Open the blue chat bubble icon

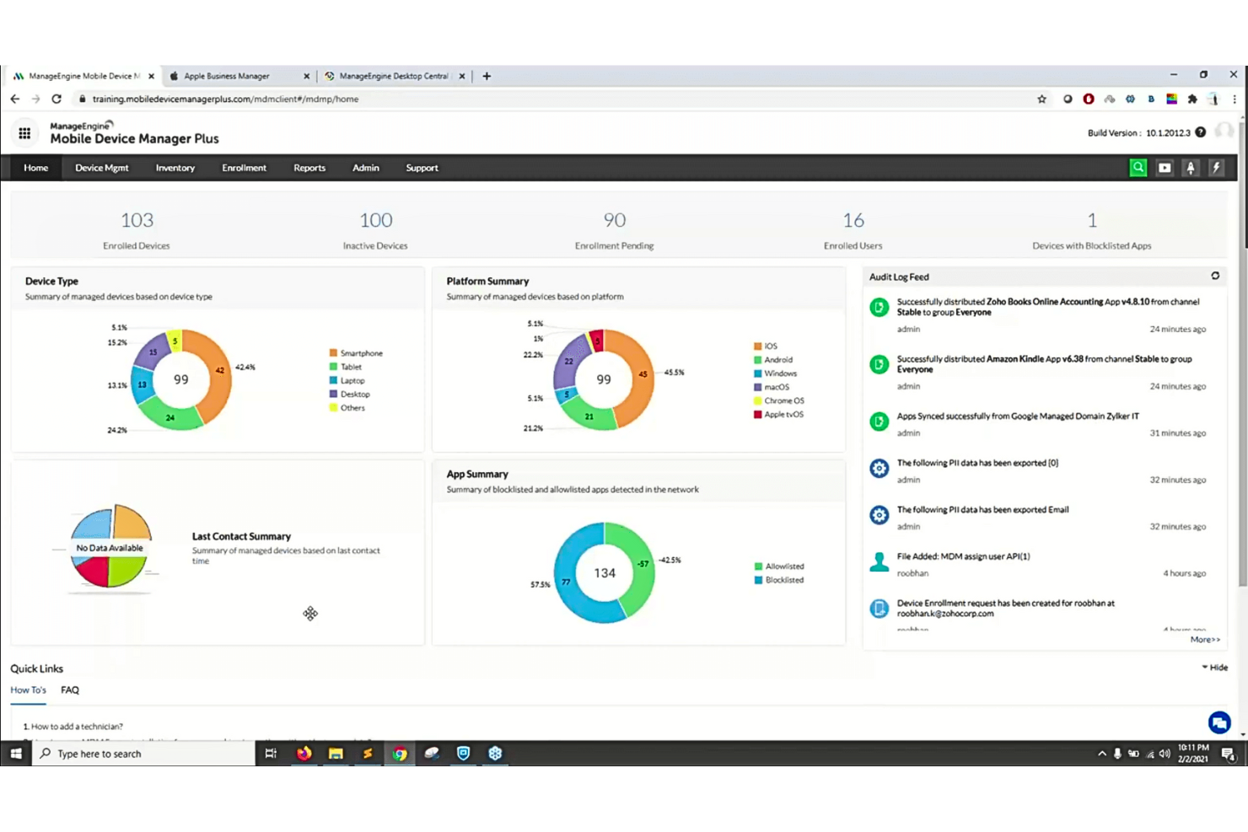coord(1219,722)
